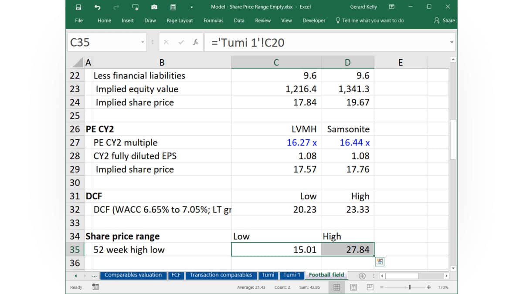Open the Data ribbon tab
523x294 pixels.
[x=239, y=20]
